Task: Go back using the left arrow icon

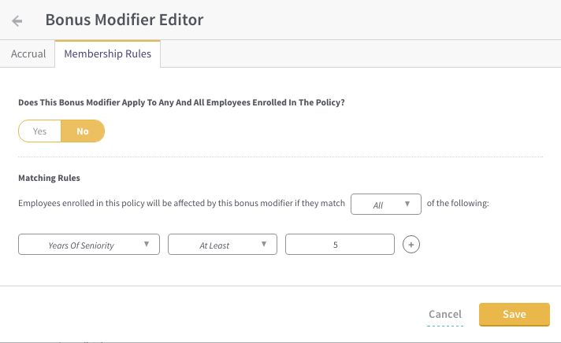Action: (x=17, y=20)
